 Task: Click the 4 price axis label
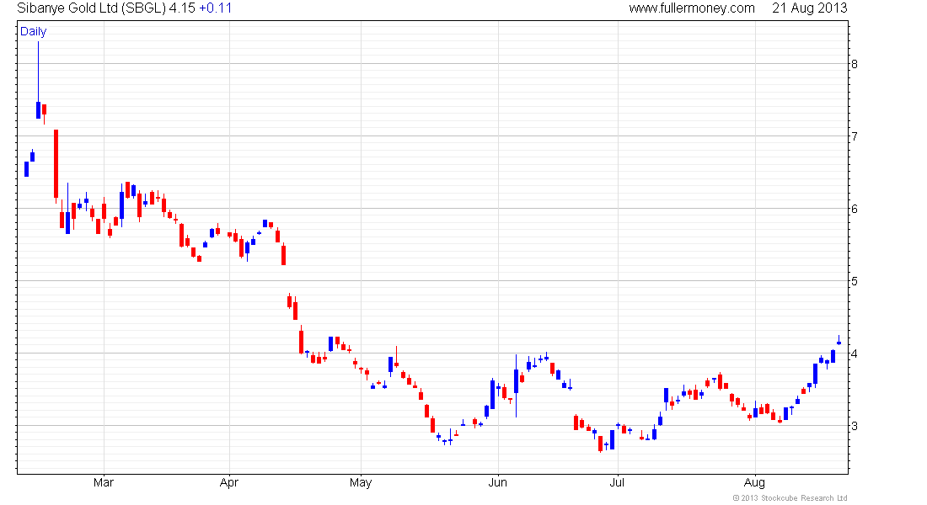855,353
